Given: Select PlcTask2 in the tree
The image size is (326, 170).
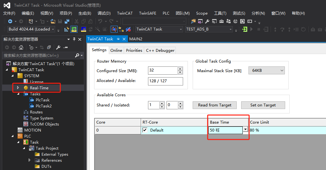Looking at the screenshot, I should click(x=43, y=106).
